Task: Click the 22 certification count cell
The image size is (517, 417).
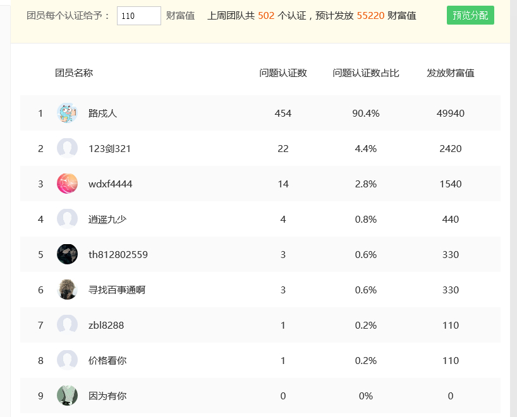Action: tap(283, 148)
